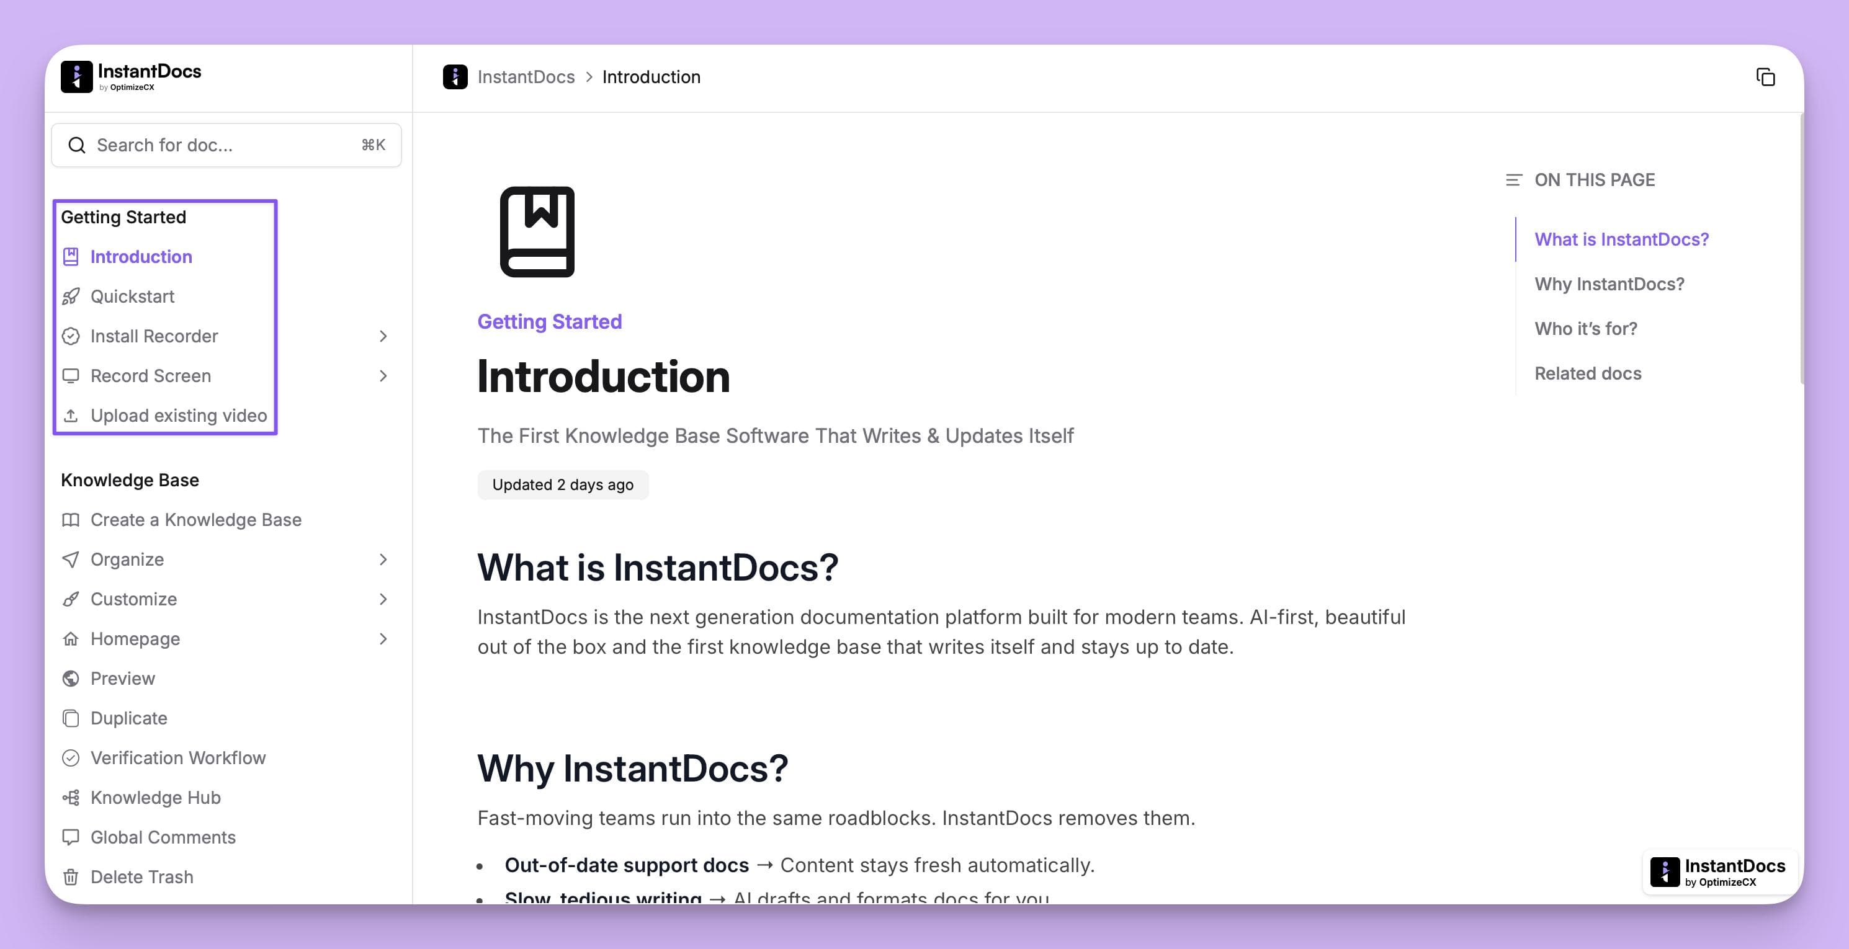Click the Verification Workflow icon
Image resolution: width=1849 pixels, height=949 pixels.
point(71,757)
